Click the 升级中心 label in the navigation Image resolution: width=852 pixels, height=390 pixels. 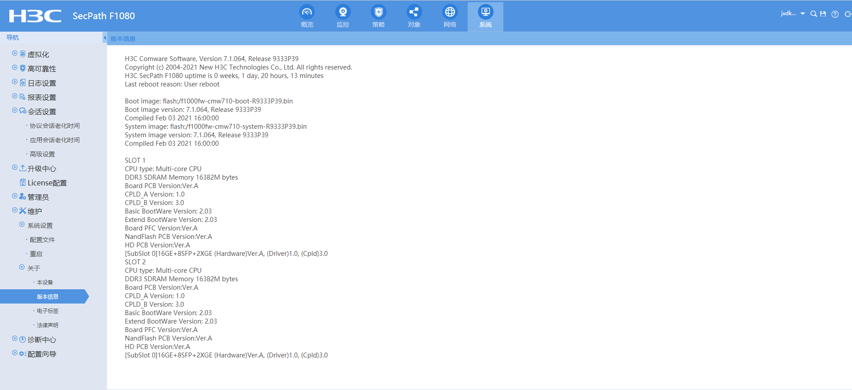42,168
